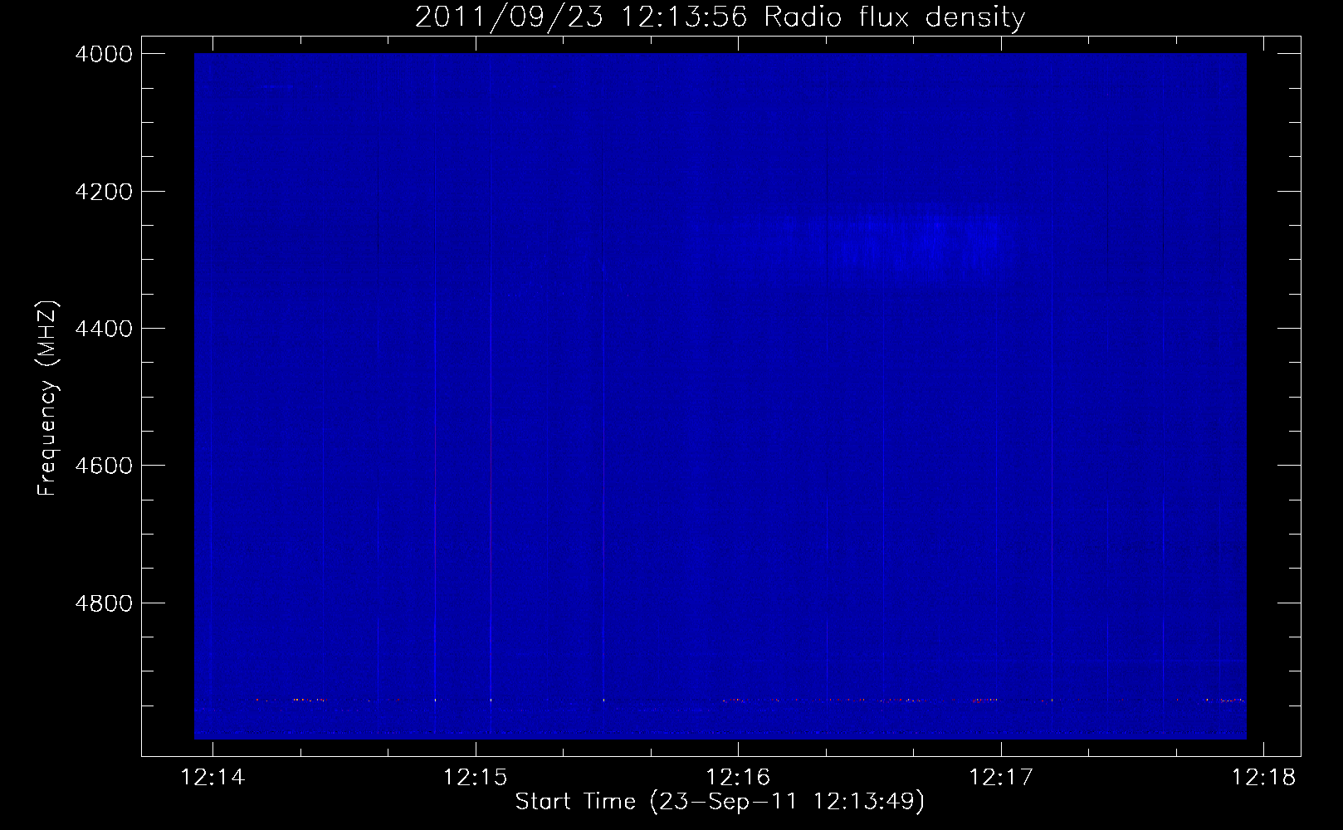Viewport: 1343px width, 830px height.
Task: Click the 'Frequency (MHZ)' axis label
Action: [x=48, y=398]
